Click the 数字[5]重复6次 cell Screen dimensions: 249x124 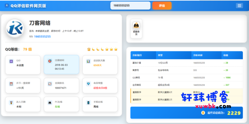point(165,92)
